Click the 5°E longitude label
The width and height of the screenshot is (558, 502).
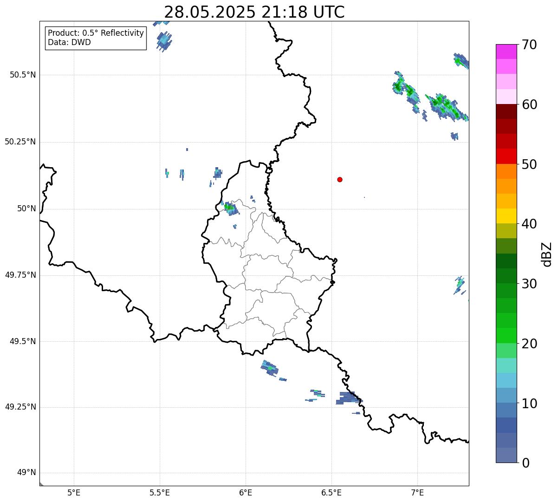pos(74,492)
